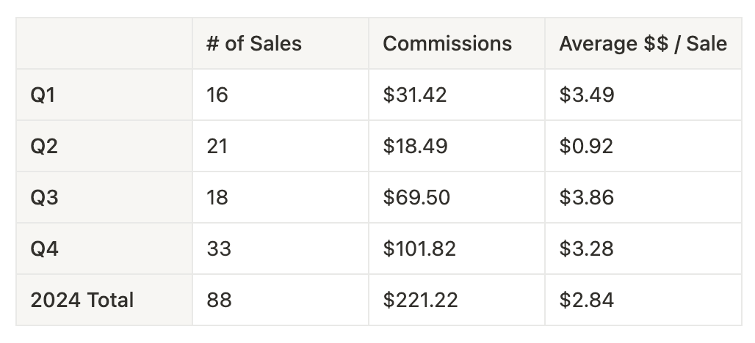Select the total sales cell showing 88
The image size is (755, 343).
[219, 300]
